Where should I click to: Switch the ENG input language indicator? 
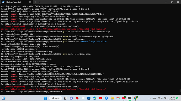(x=154, y=98)
